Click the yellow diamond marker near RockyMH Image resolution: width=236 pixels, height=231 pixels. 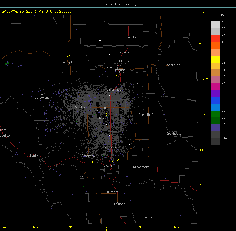click(68, 56)
